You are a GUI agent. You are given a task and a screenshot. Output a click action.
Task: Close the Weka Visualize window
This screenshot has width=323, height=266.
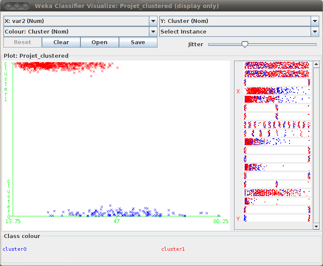tap(7, 6)
